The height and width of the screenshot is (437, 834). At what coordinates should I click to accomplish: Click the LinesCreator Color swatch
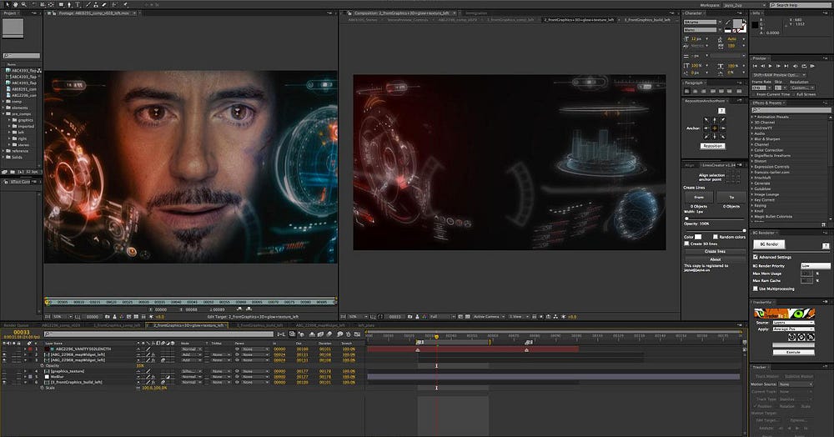pyautogui.click(x=698, y=237)
